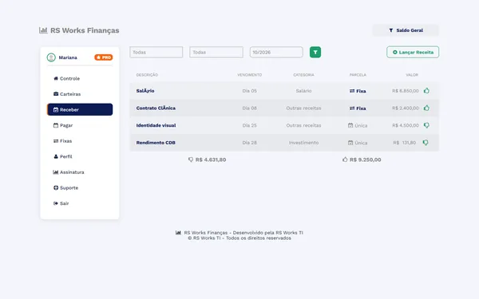The width and height of the screenshot is (479, 299).
Task: Select the Receber menu item
Action: point(80,109)
